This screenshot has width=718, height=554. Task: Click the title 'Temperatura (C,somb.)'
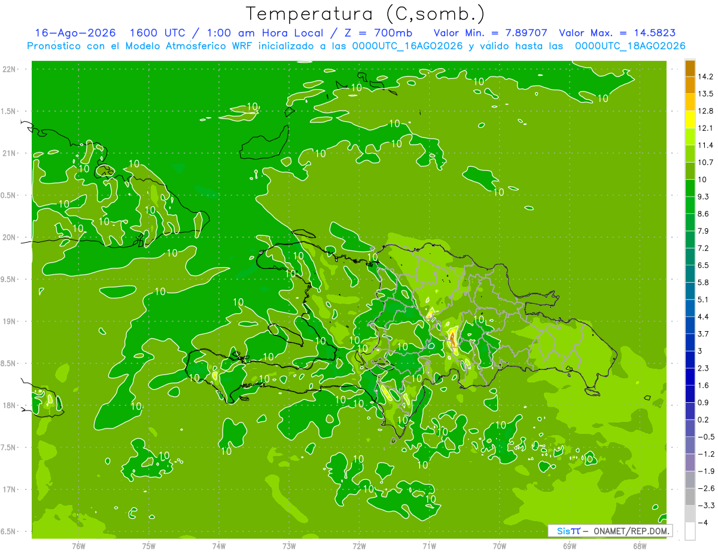(365, 14)
